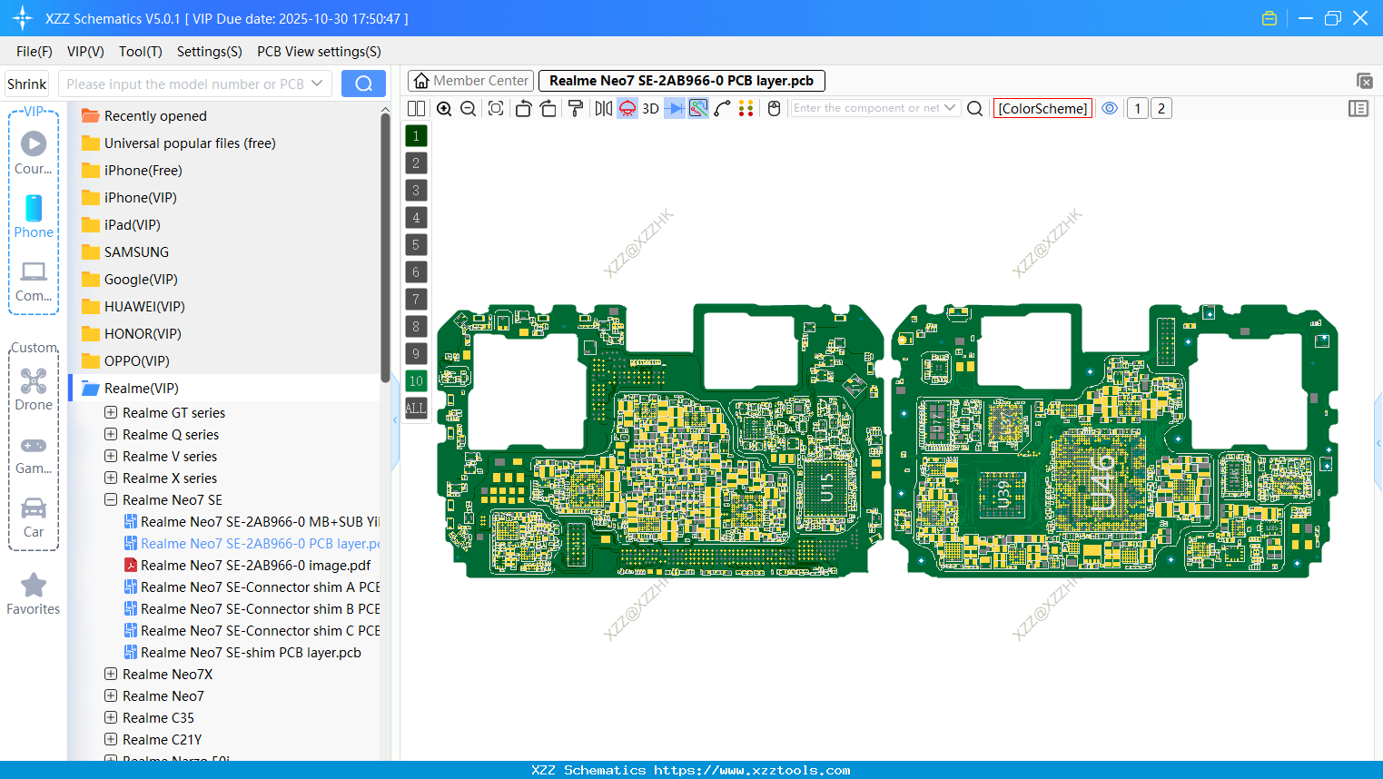Open the ColorScheme settings
Image resolution: width=1383 pixels, height=779 pixels.
(1042, 108)
